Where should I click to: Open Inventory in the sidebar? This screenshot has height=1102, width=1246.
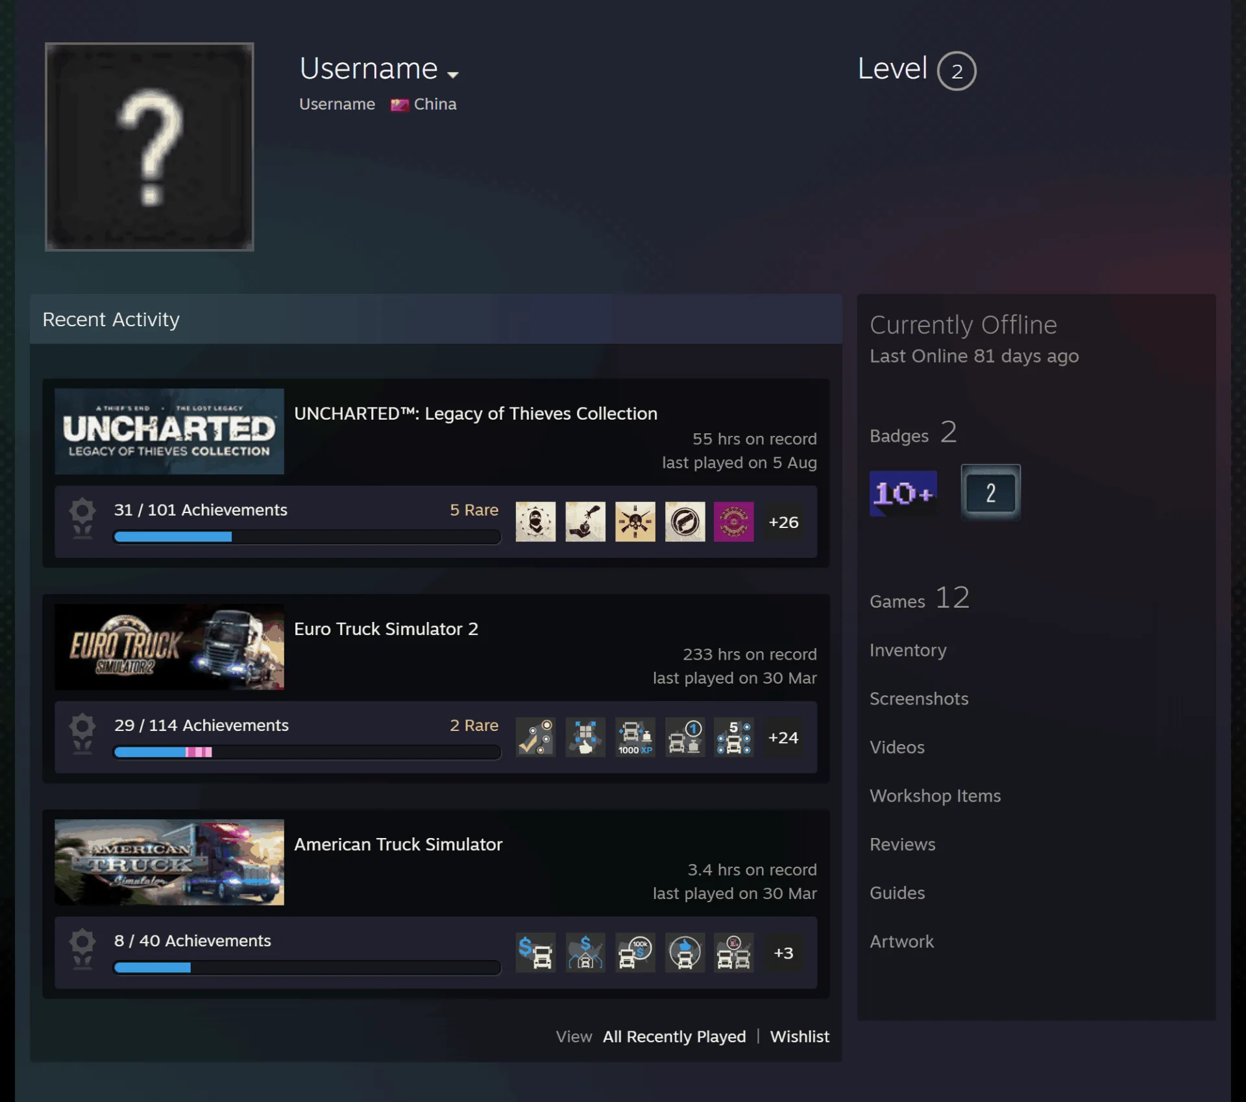(x=908, y=650)
